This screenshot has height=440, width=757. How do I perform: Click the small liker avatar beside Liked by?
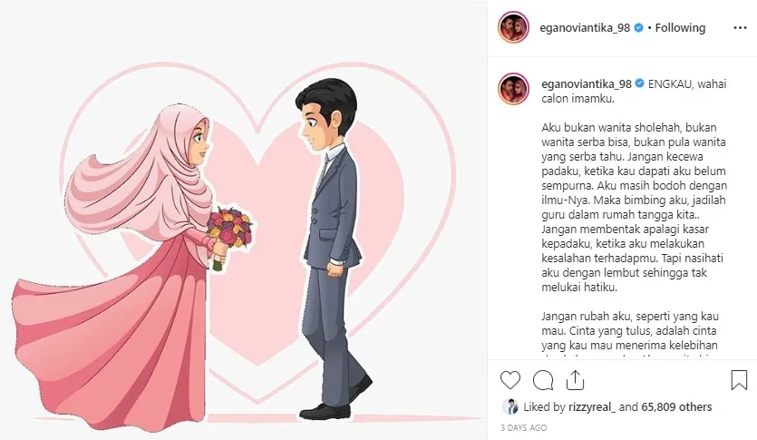pos(510,406)
